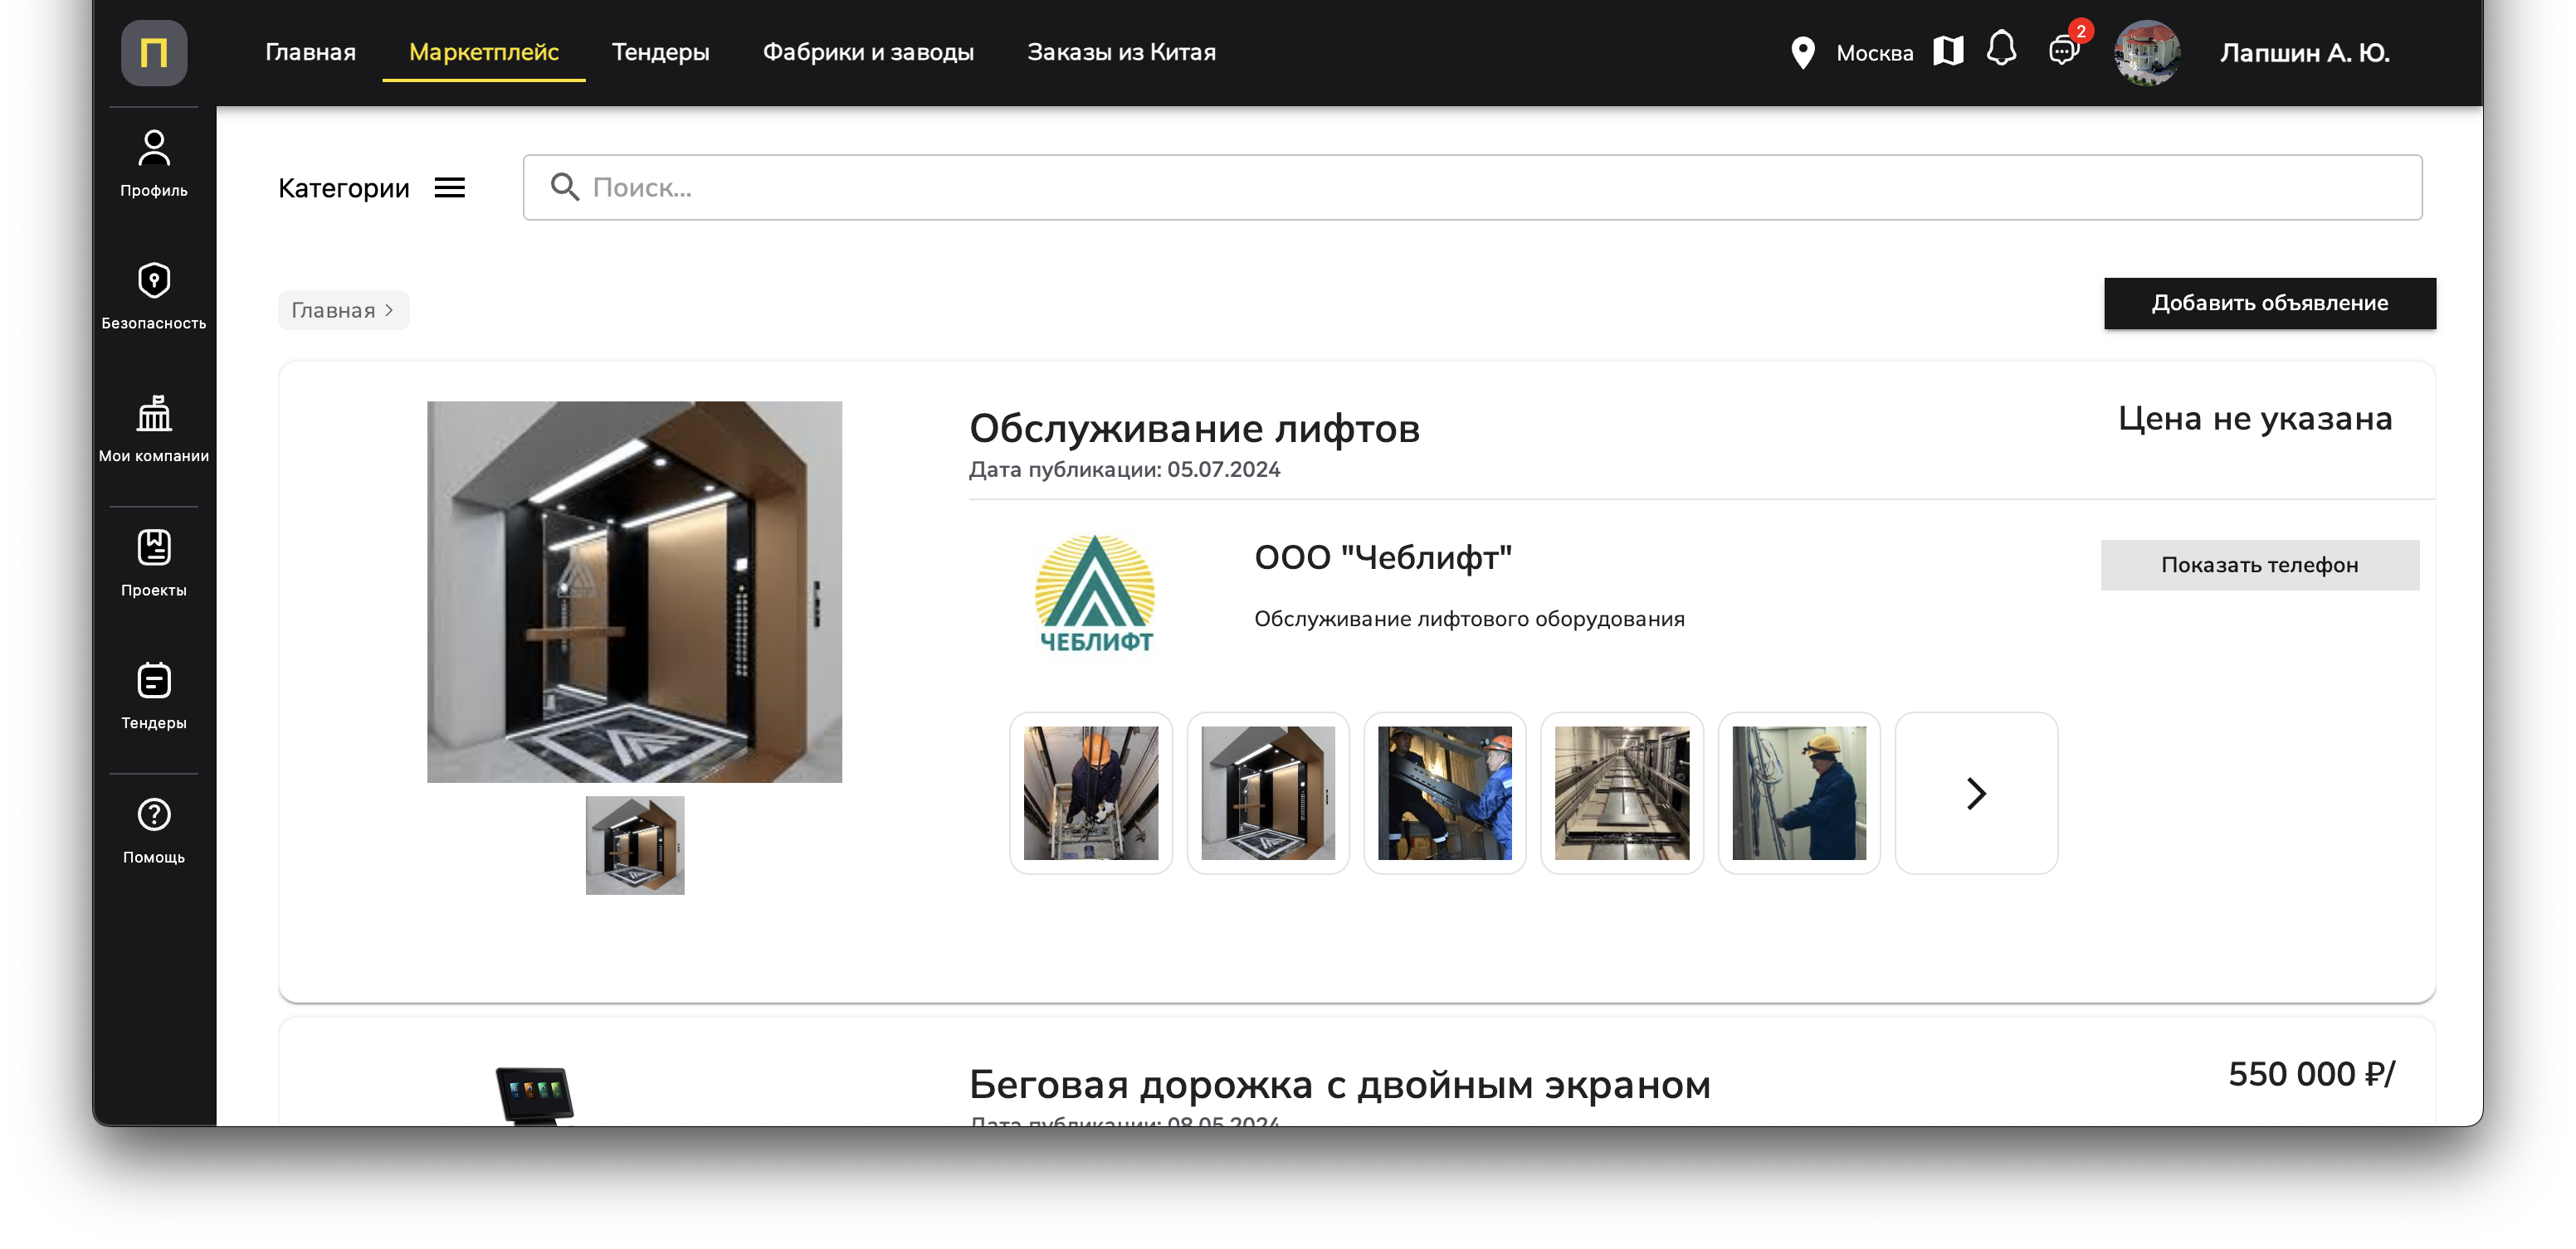Click the location pin icon near Москва
Screen dimensions: 2576x1249
pos(1802,53)
